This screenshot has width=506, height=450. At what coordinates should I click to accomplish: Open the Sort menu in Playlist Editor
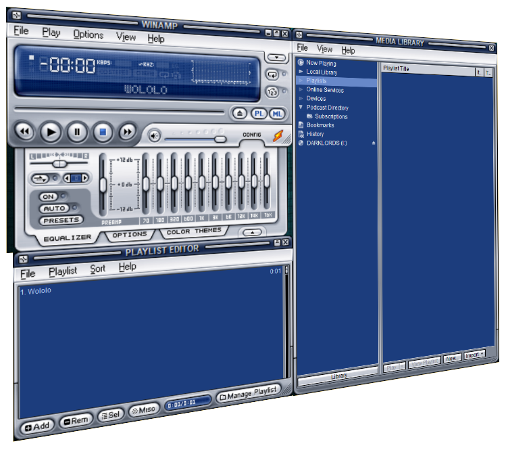coord(98,269)
